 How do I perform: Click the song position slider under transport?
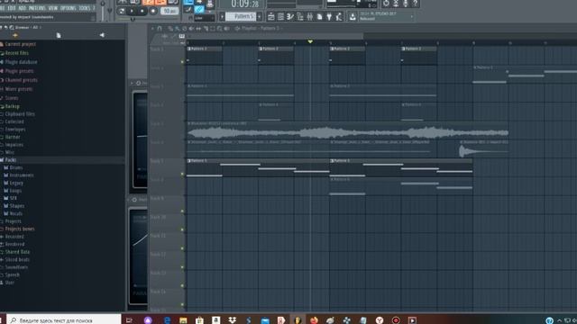pyautogui.click(x=133, y=19)
